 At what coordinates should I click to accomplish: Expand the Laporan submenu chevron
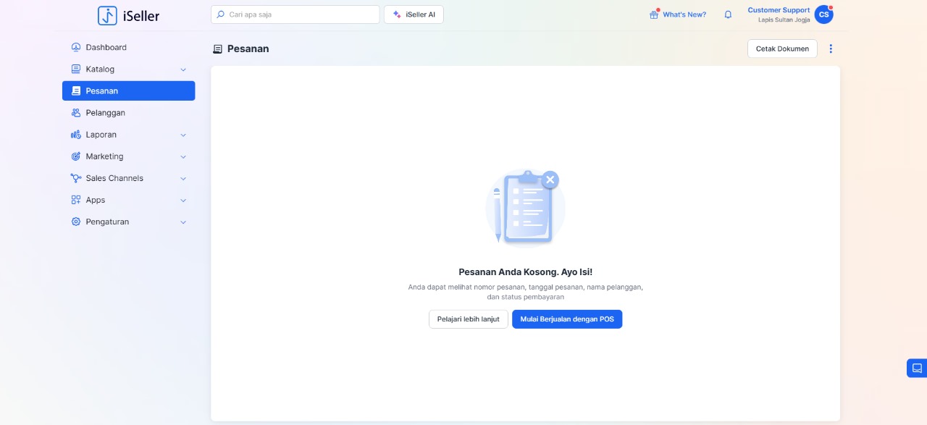[183, 135]
